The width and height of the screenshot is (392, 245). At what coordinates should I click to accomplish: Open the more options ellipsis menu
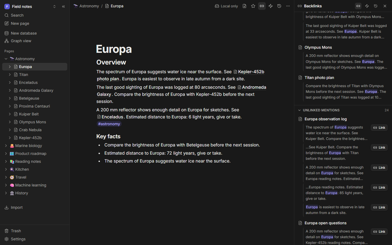[x=288, y=6]
